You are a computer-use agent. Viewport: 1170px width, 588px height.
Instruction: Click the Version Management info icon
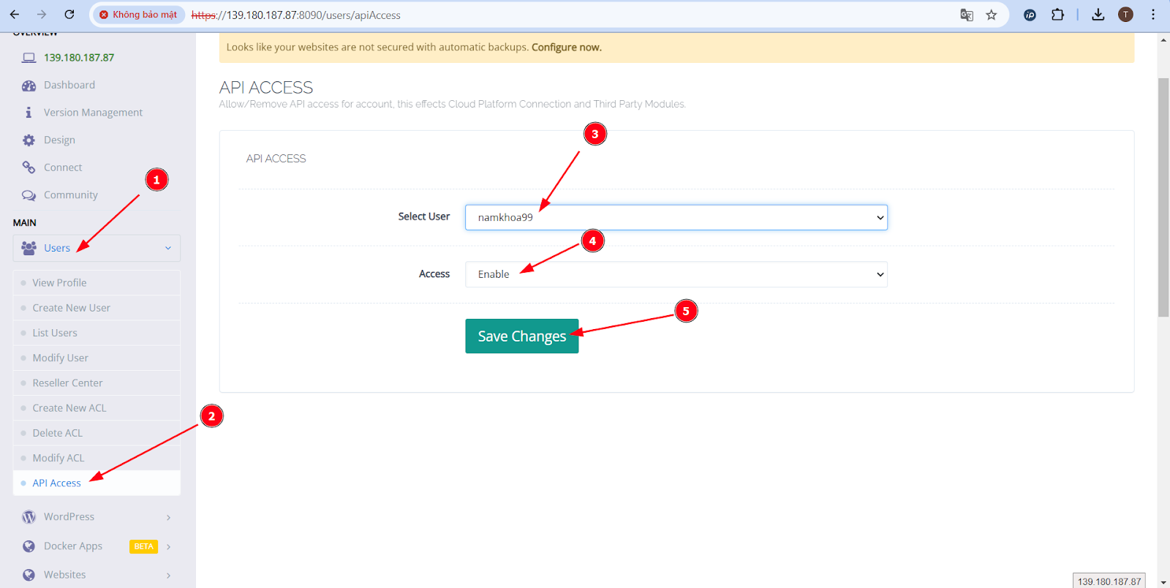click(29, 113)
